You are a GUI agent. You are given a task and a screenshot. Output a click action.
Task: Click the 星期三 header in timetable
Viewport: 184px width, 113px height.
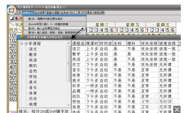point(102,25)
